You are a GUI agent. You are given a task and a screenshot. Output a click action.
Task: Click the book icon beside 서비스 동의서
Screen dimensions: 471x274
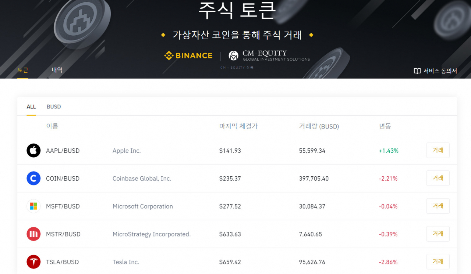coord(417,71)
